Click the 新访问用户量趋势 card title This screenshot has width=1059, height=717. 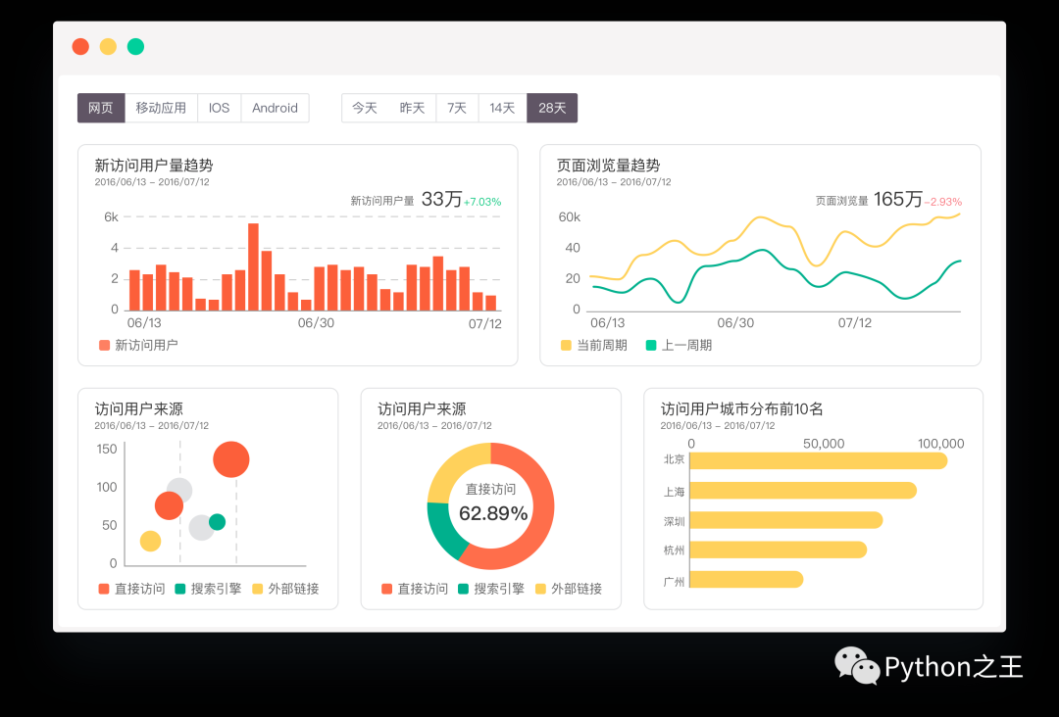(x=154, y=166)
